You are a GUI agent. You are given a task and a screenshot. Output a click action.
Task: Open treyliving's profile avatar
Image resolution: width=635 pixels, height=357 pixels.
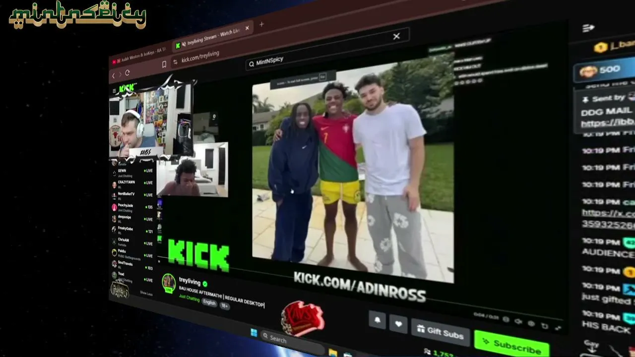point(169,283)
